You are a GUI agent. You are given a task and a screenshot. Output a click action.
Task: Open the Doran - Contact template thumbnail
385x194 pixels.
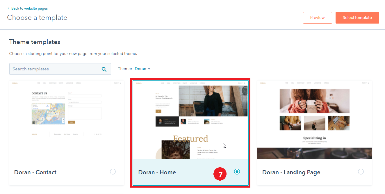67,120
